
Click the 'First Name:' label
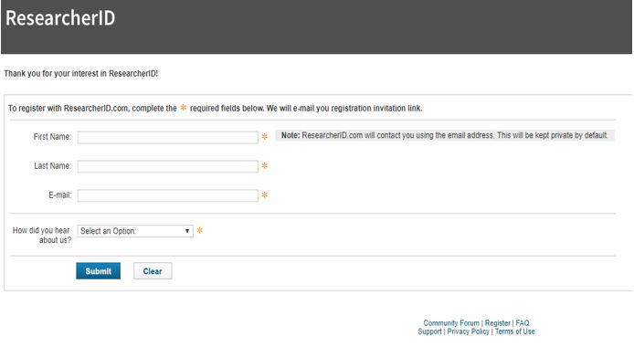coord(52,137)
